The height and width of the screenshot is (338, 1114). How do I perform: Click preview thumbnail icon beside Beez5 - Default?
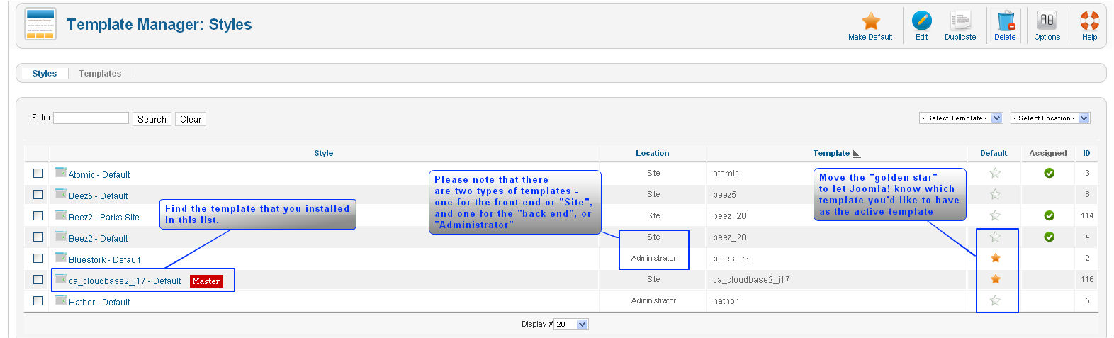pos(61,193)
